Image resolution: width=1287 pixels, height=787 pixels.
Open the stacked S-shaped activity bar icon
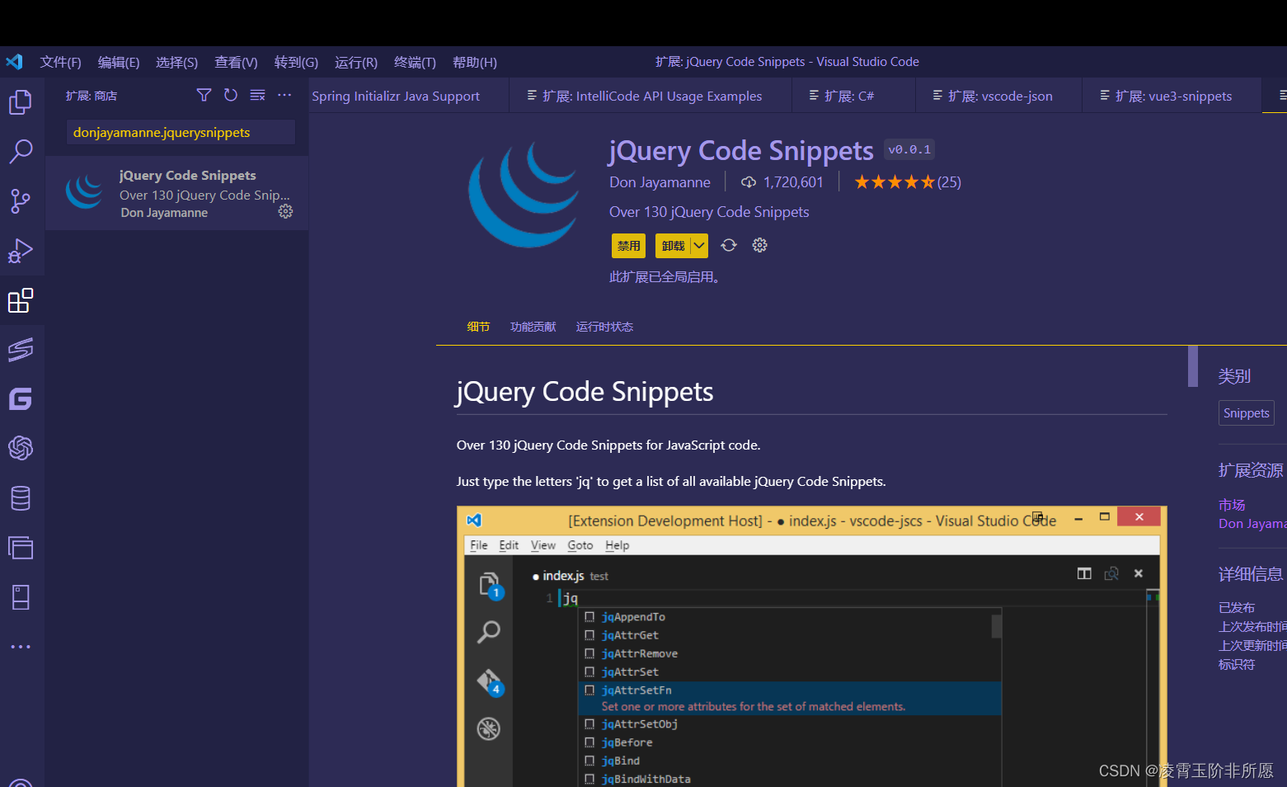click(x=21, y=350)
